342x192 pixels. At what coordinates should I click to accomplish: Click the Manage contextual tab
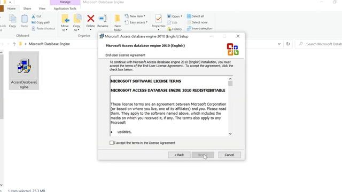pos(65,2)
